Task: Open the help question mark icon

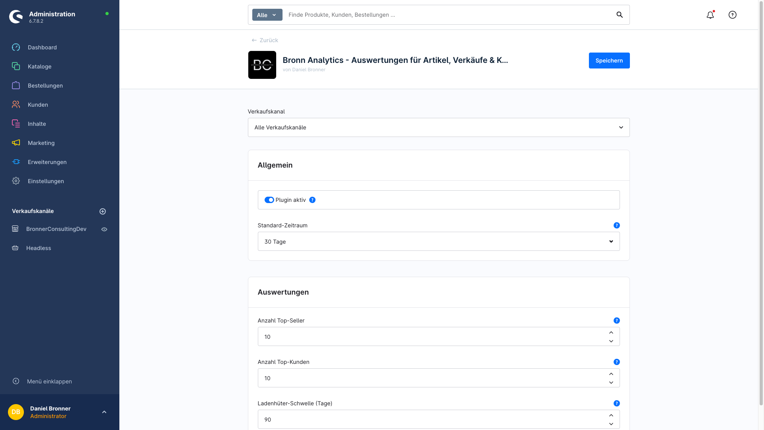Action: pos(733,15)
